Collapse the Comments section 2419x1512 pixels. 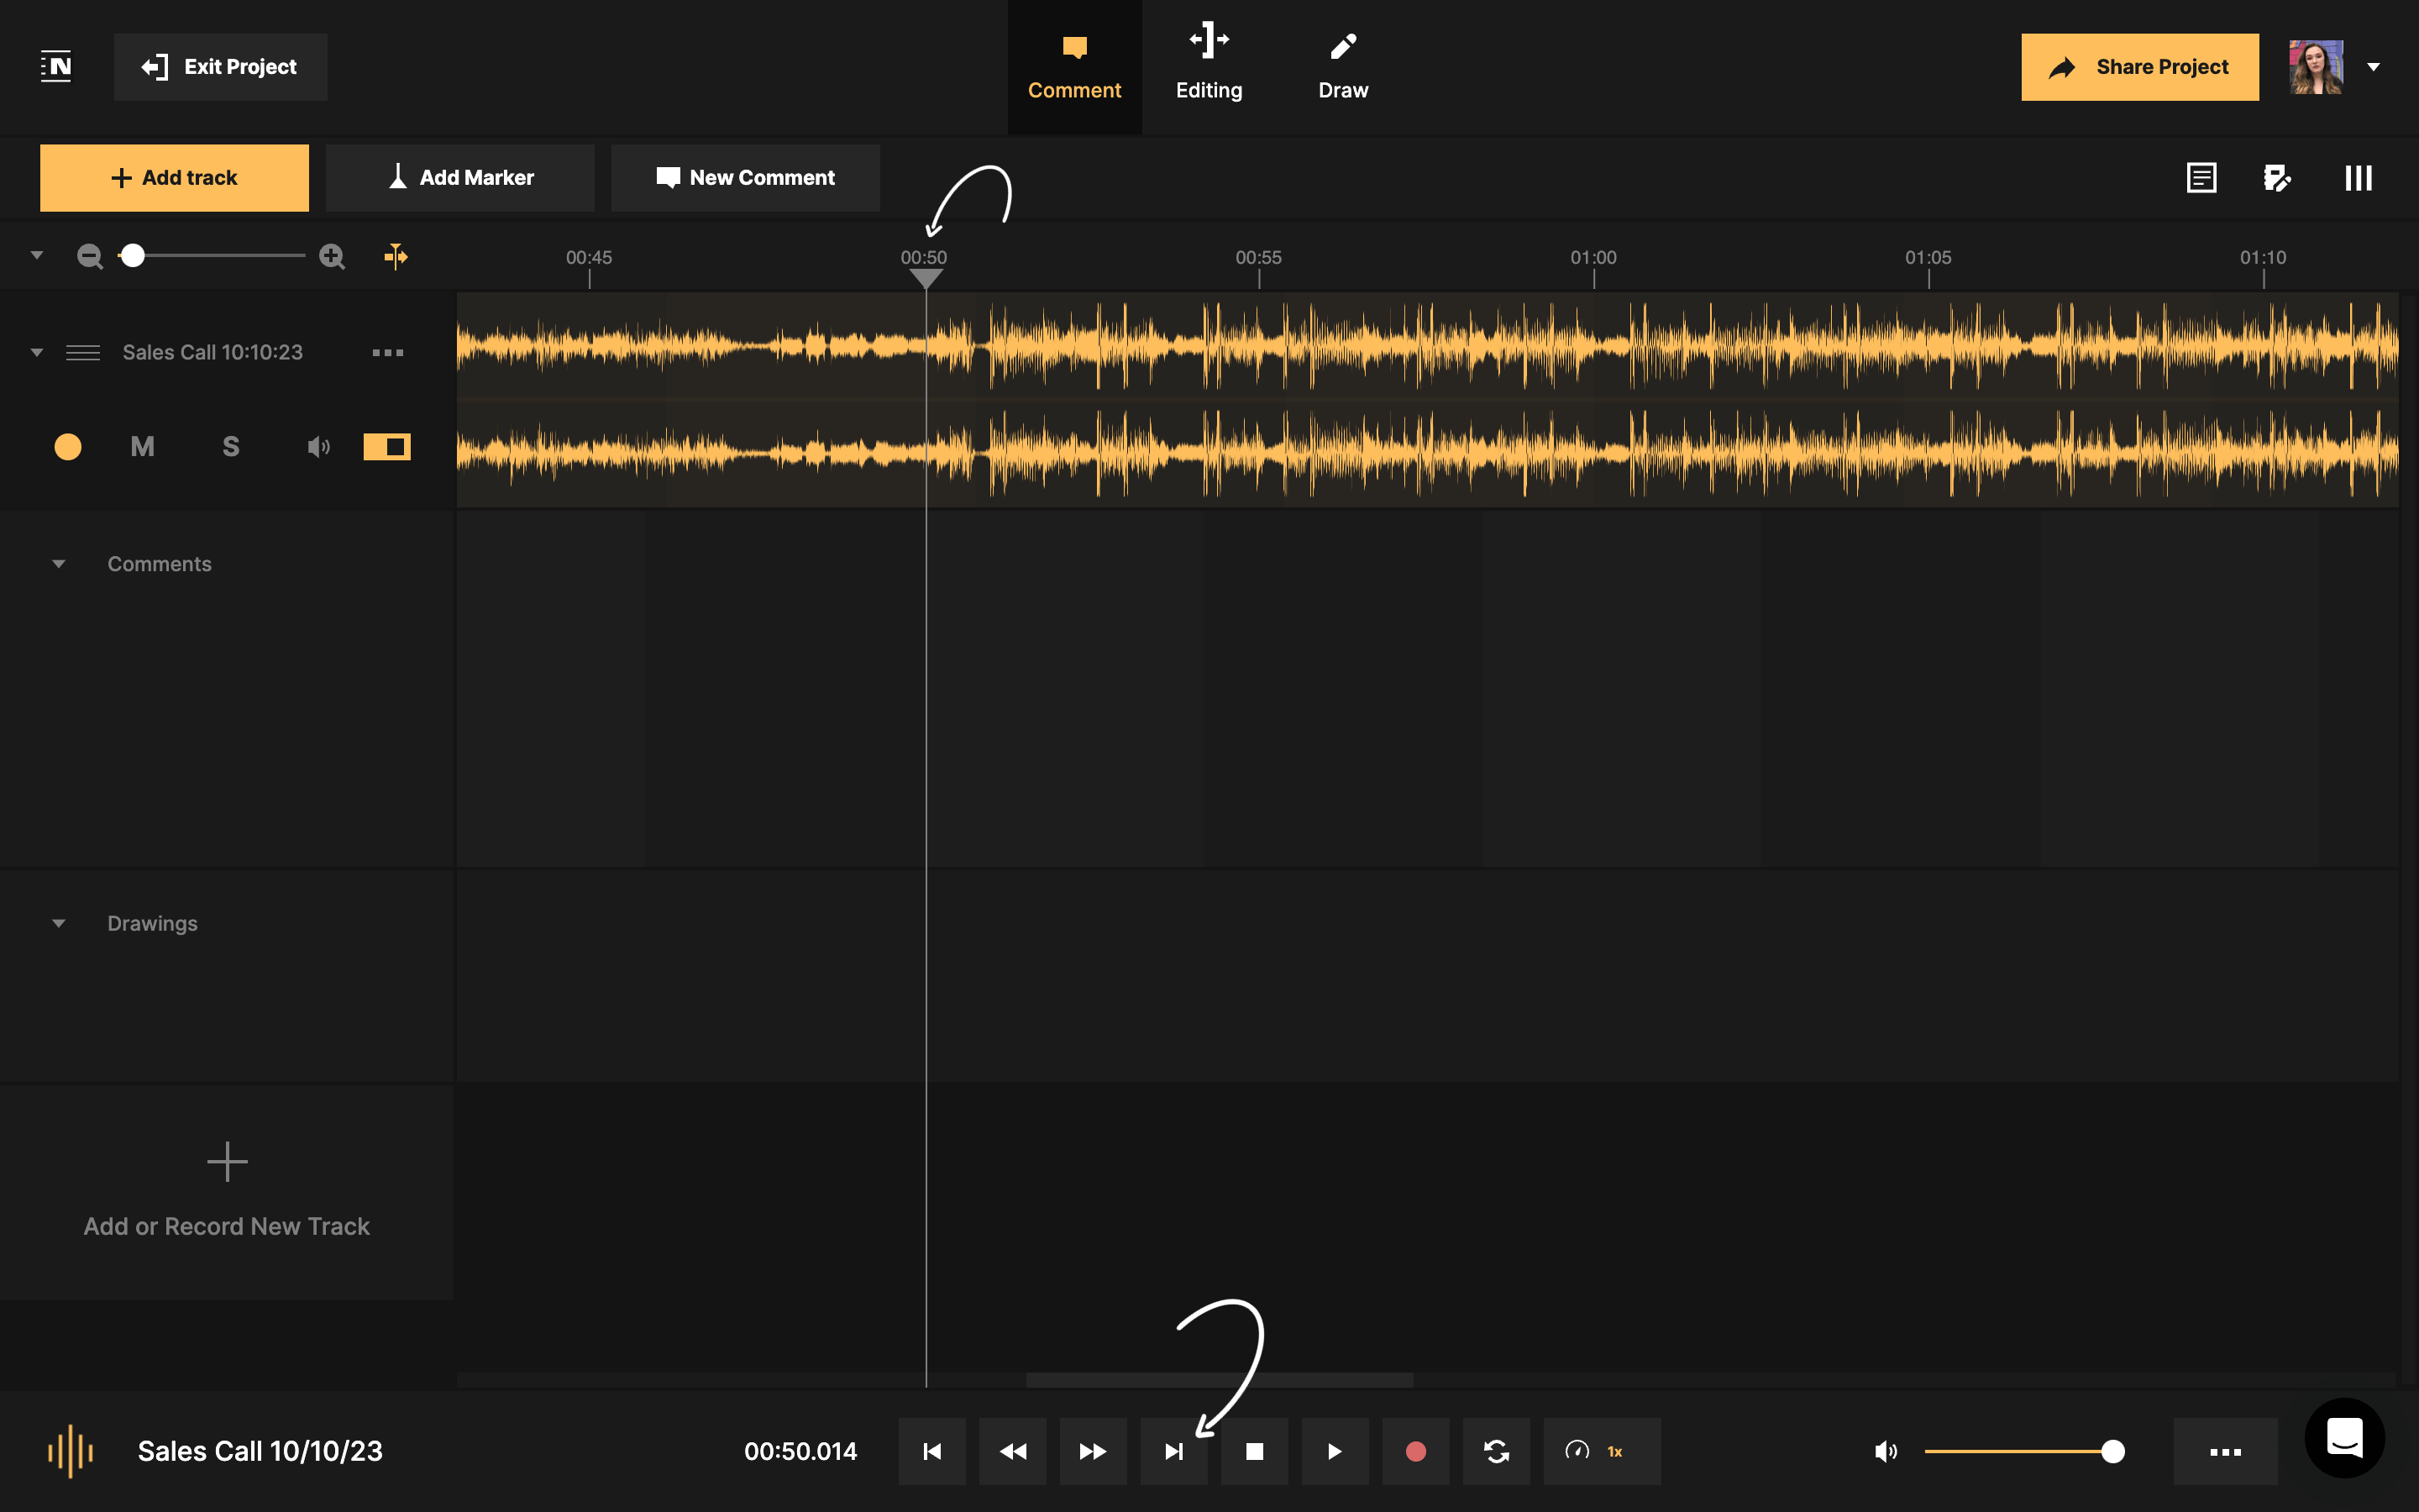coord(58,563)
